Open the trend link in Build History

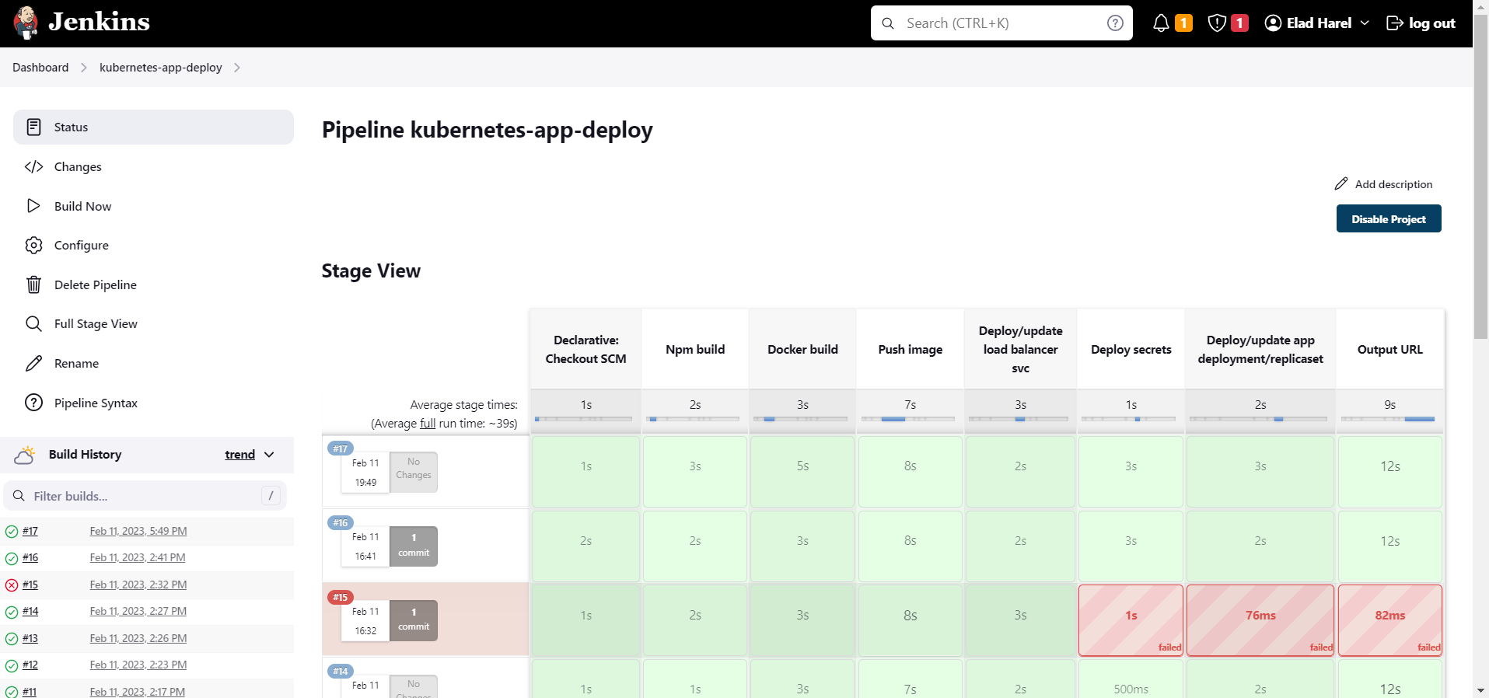tap(239, 455)
